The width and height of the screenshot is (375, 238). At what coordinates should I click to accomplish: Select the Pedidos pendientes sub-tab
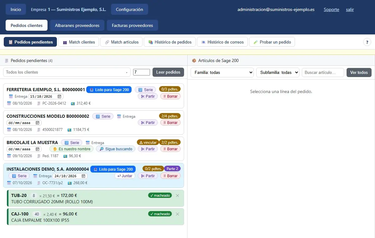30,42
